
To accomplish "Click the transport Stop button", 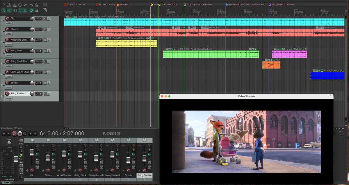I will 30,134.
